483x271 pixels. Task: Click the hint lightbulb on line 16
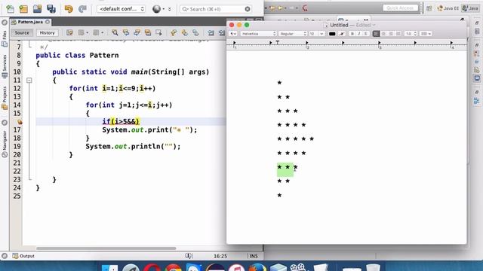[20, 122]
